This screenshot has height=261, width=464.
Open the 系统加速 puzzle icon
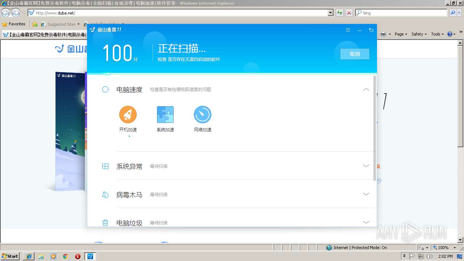click(165, 115)
